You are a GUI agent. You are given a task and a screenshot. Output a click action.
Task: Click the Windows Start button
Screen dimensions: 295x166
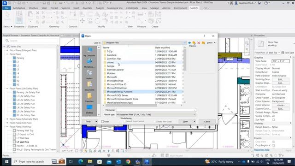point(6,161)
